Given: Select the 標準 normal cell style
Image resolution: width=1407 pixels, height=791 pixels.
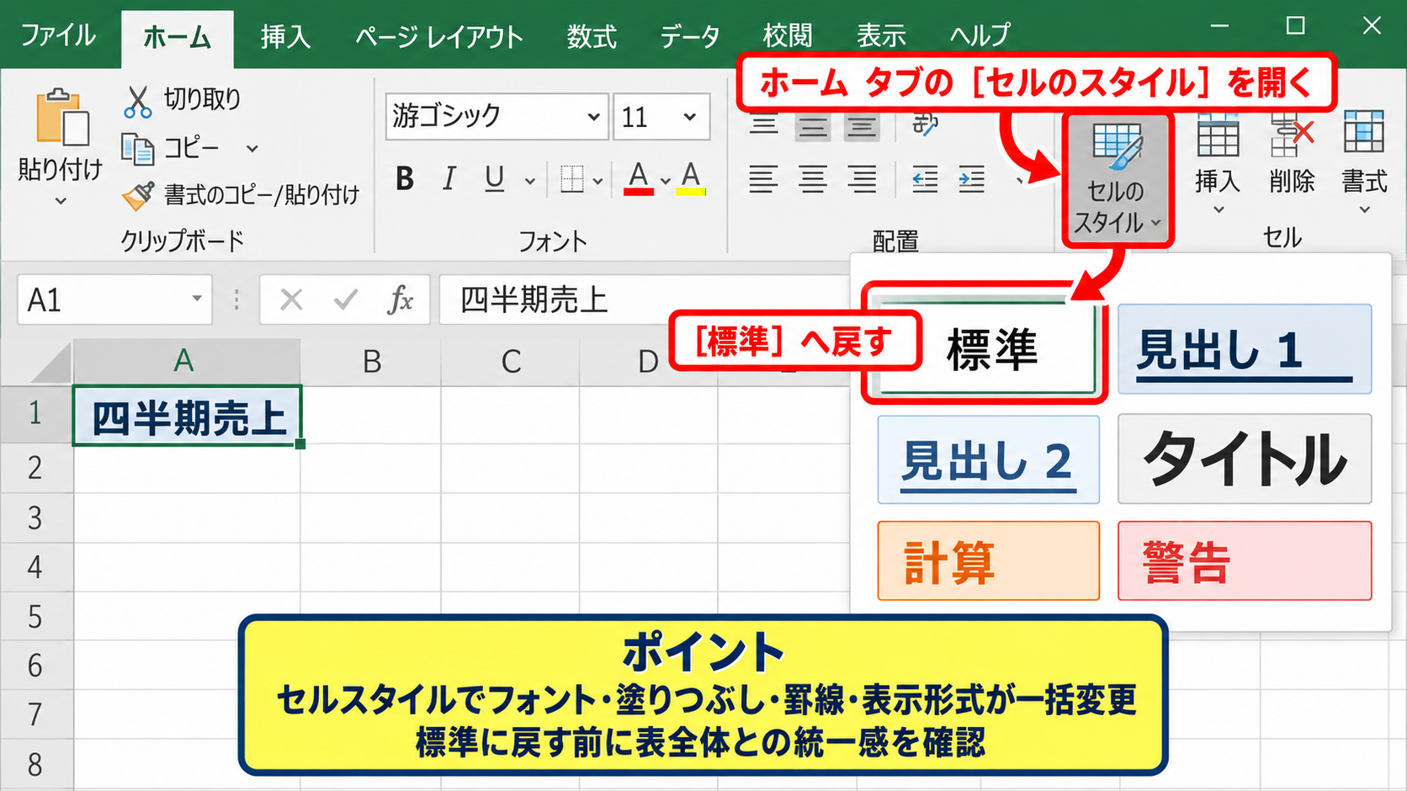Looking at the screenshot, I should click(985, 348).
